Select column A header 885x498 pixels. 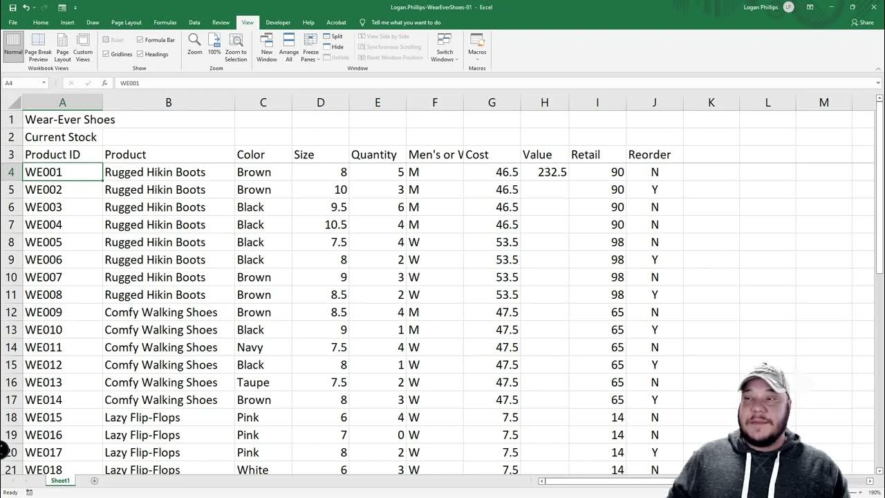(x=62, y=102)
